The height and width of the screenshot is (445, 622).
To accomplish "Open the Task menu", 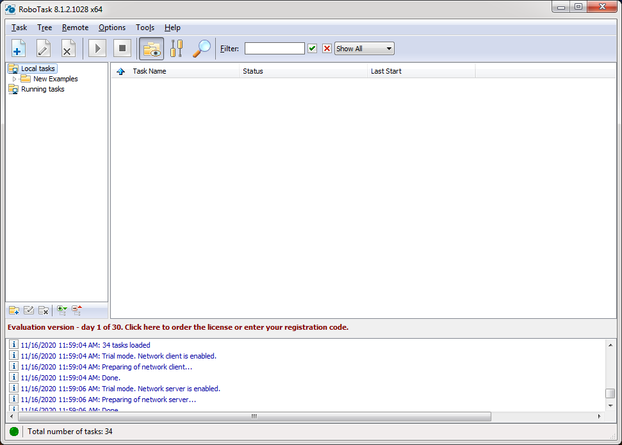I will pos(19,28).
